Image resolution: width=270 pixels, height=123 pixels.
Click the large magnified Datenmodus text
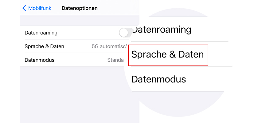pyautogui.click(x=158, y=79)
